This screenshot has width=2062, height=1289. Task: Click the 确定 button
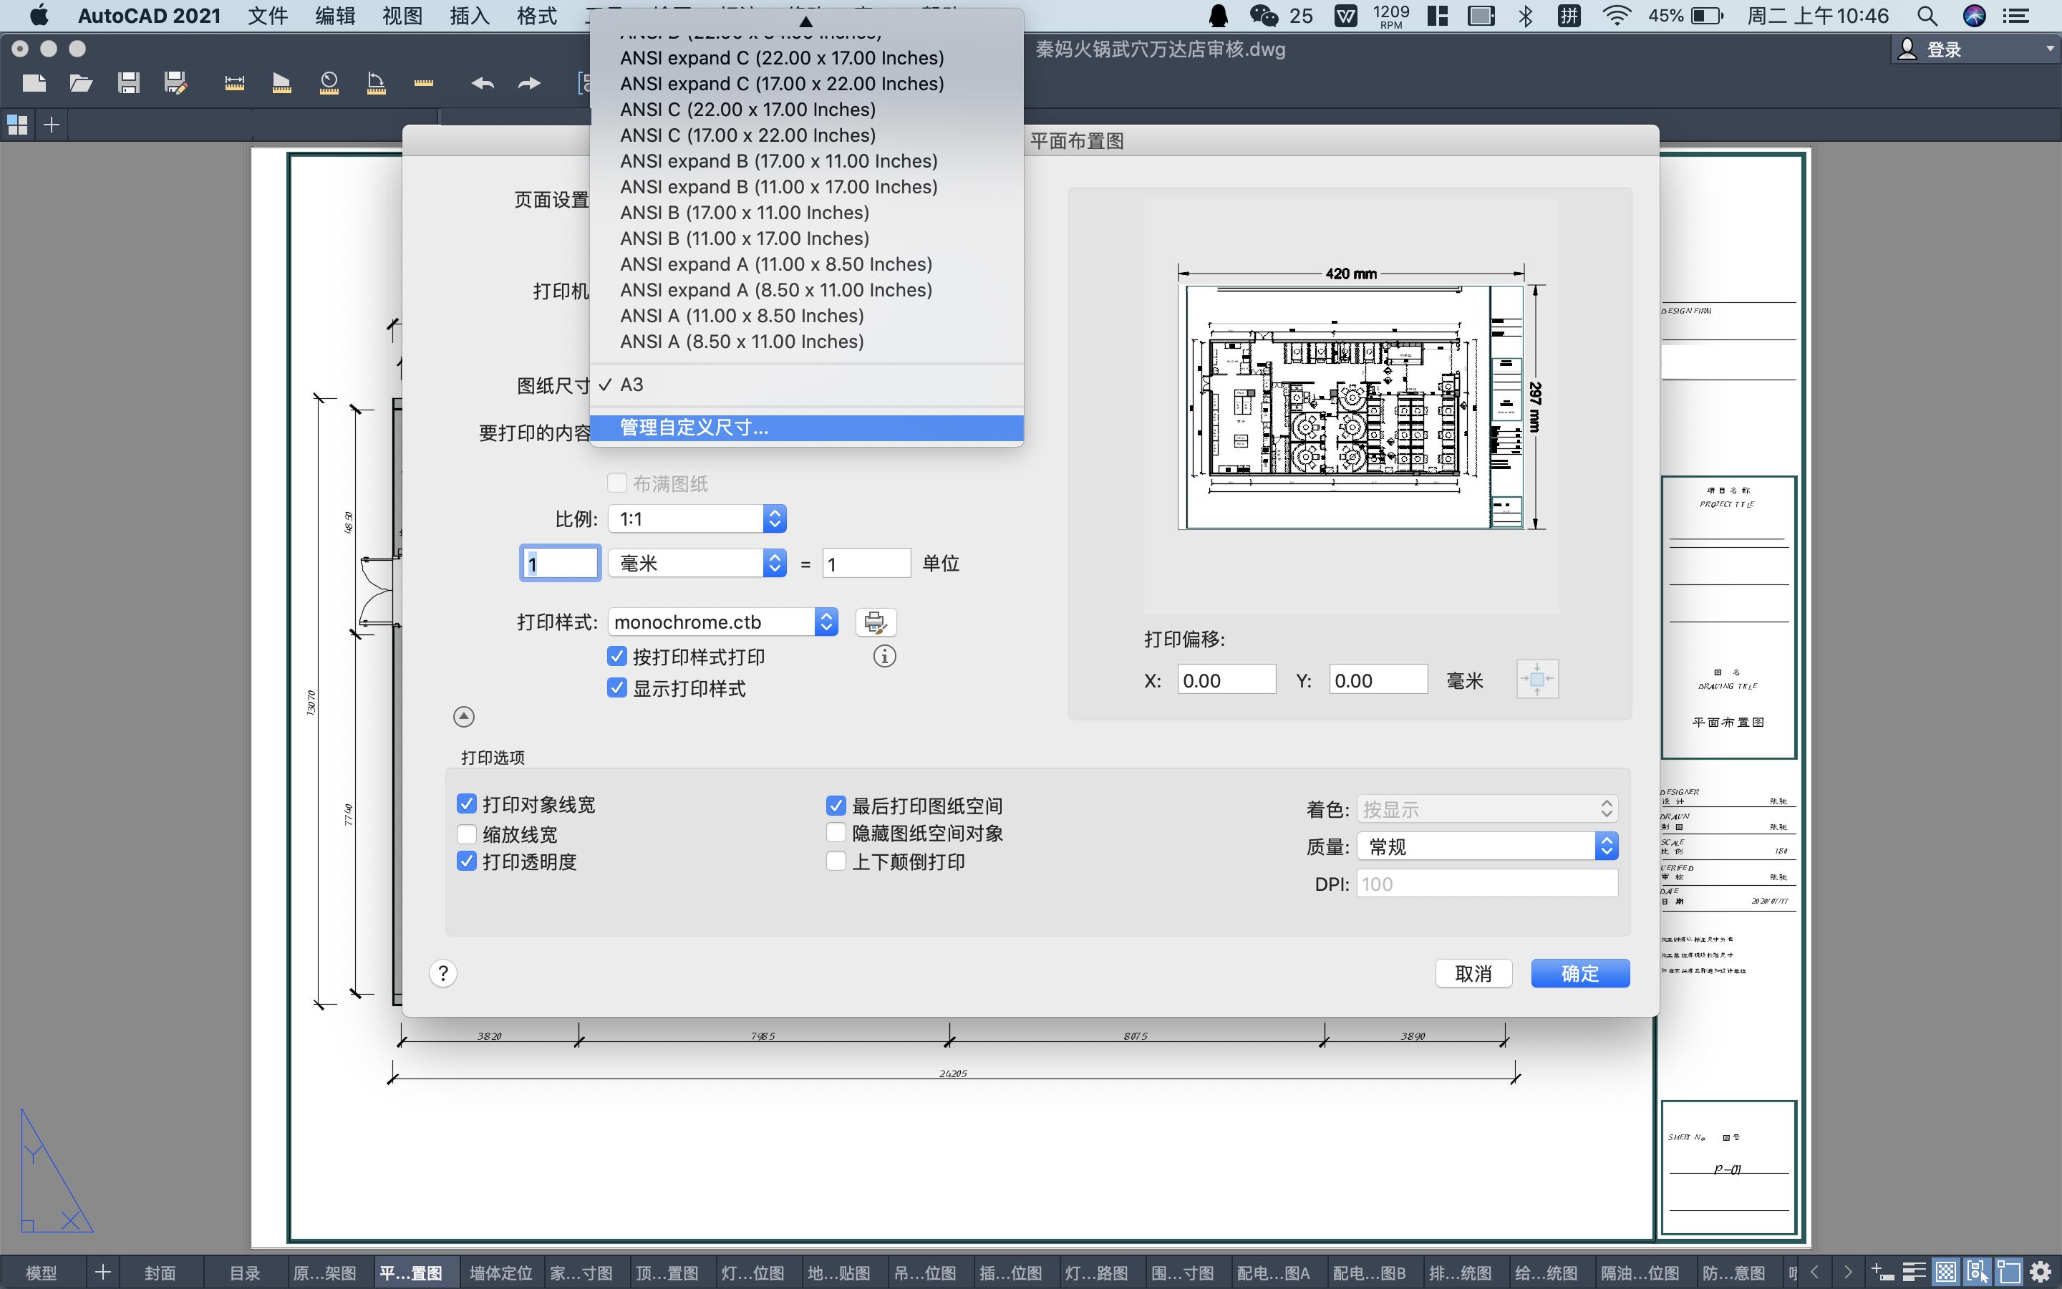(x=1579, y=972)
